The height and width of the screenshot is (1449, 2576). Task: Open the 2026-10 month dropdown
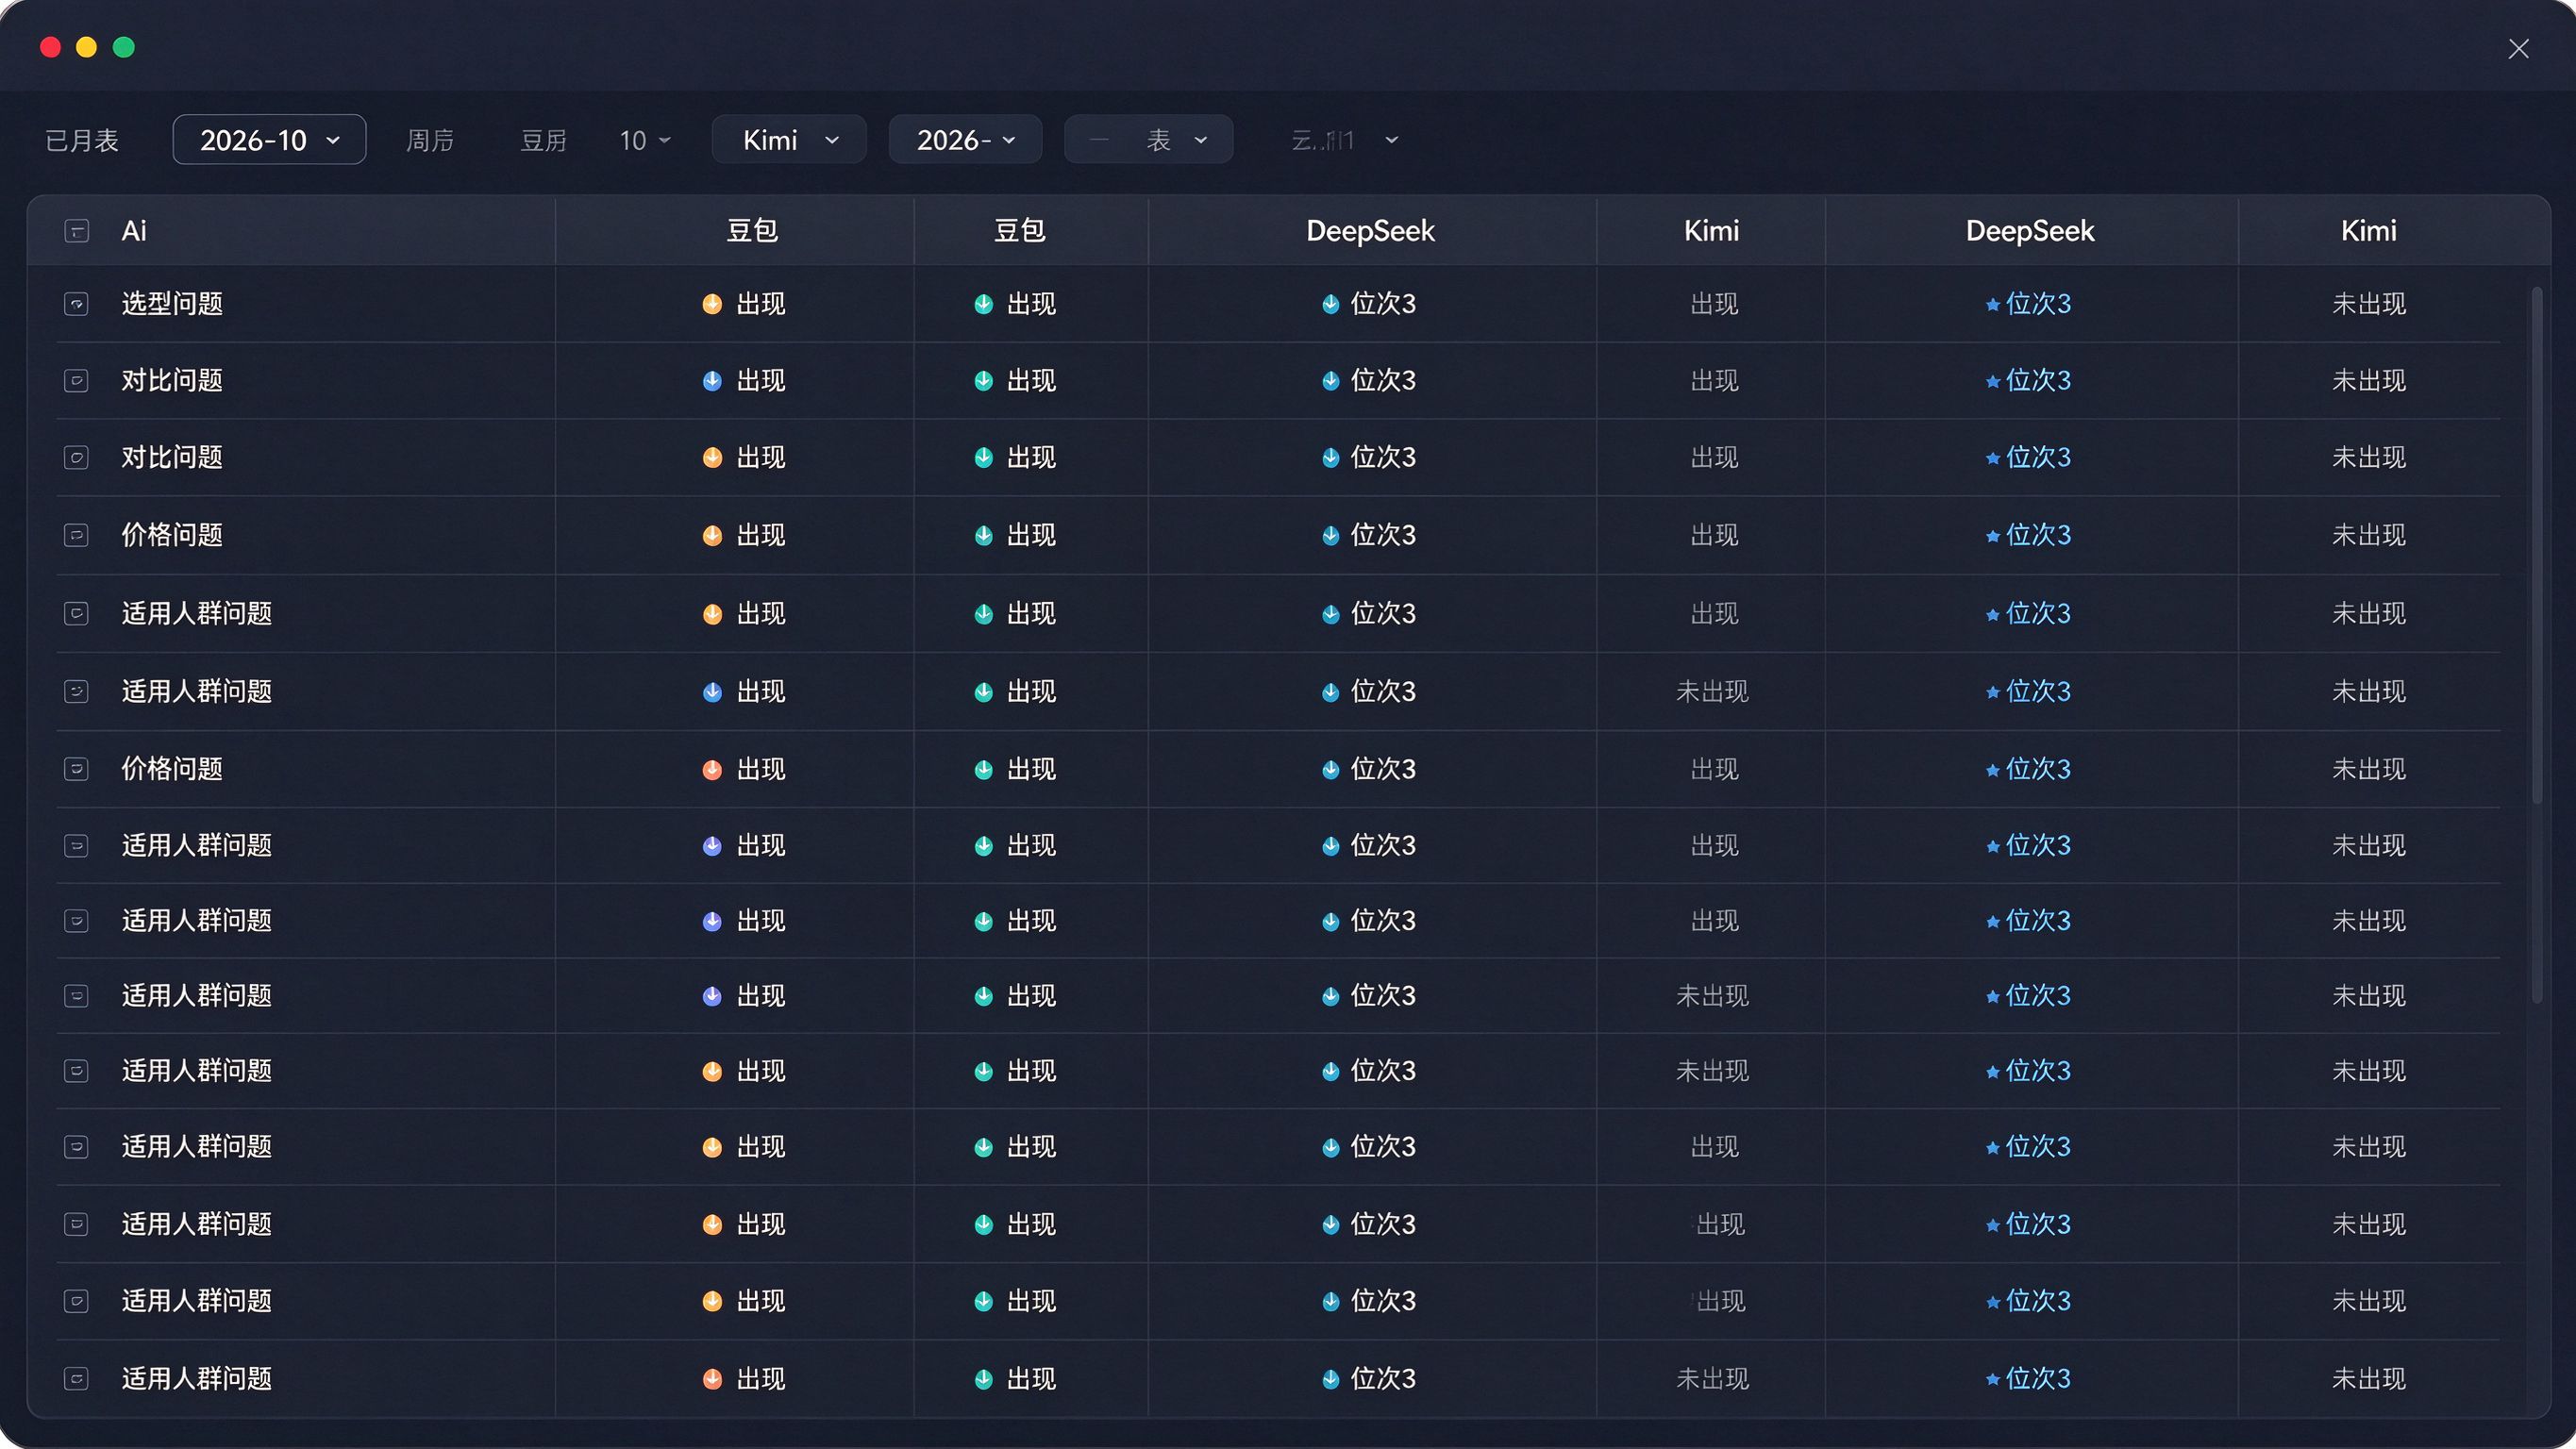[x=269, y=140]
